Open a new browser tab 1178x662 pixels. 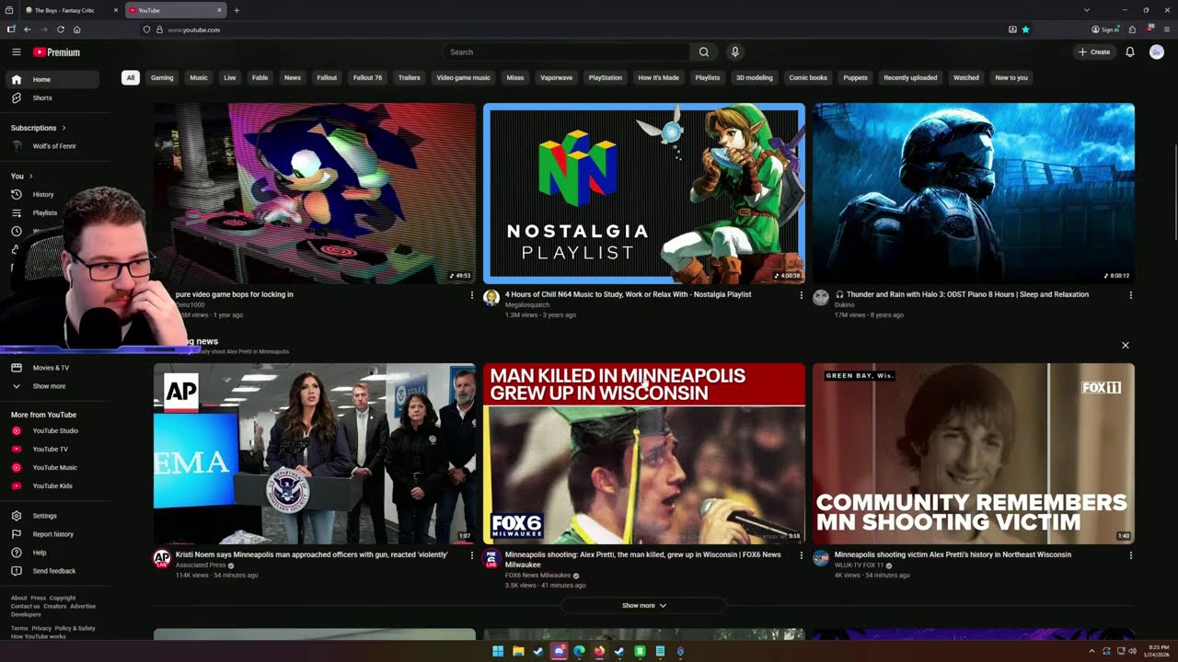pyautogui.click(x=237, y=10)
